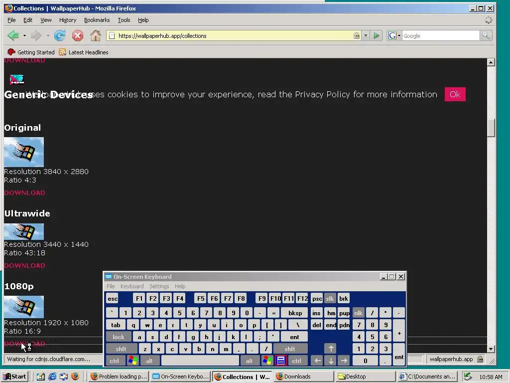Open the Back history dropdown arrow
Image resolution: width=510 pixels, height=383 pixels.
[x=24, y=35]
